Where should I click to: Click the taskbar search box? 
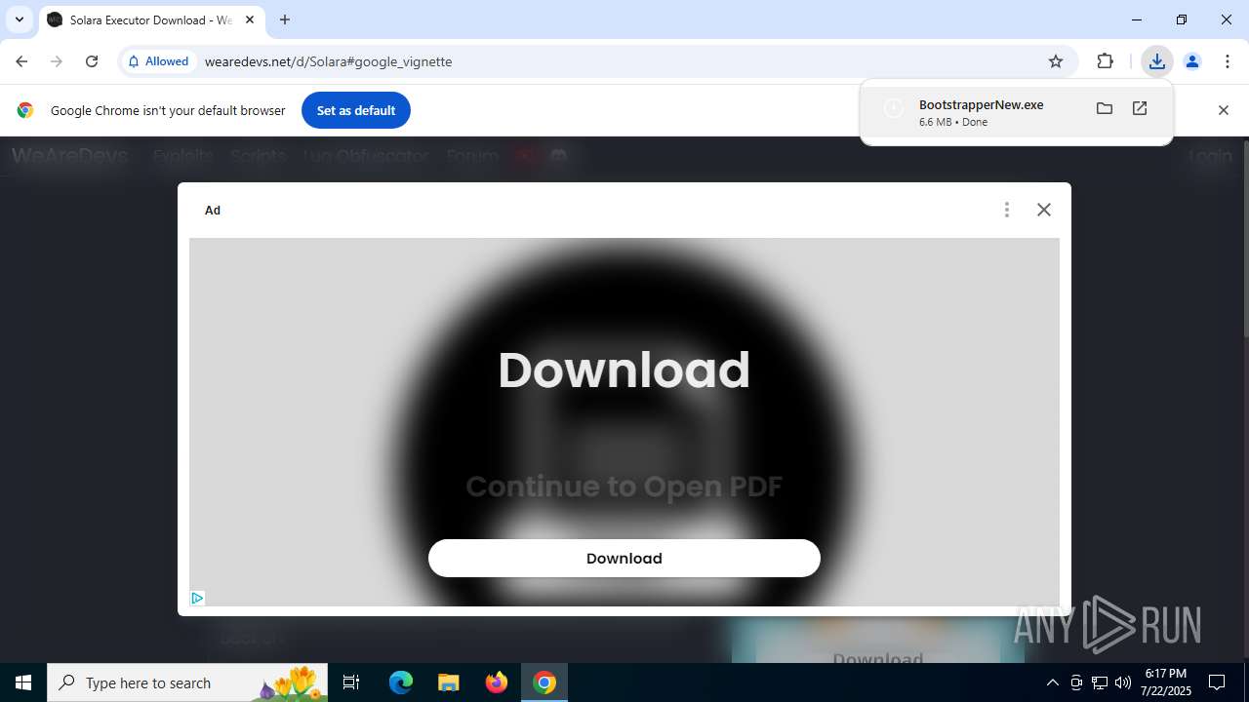(187, 682)
